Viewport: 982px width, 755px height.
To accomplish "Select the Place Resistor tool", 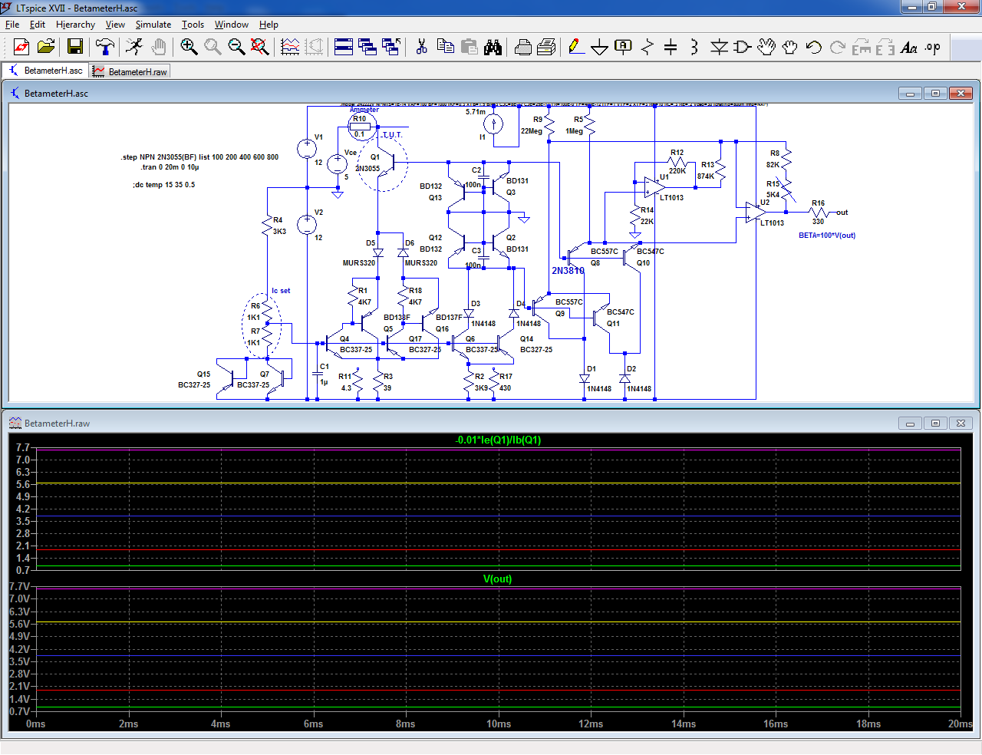I will coord(648,48).
